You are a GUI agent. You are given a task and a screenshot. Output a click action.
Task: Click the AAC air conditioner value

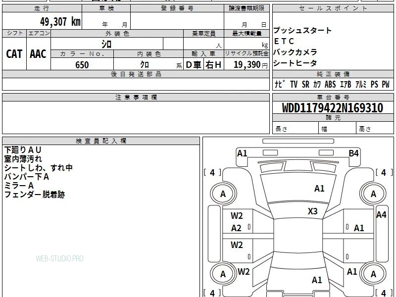coord(38,54)
